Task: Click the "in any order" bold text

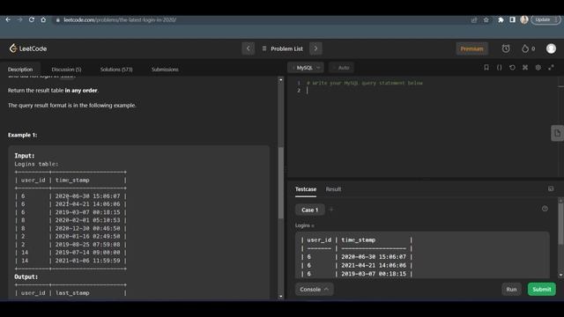Action: [81, 91]
